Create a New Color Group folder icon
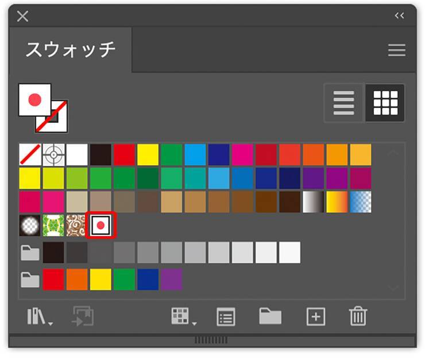Screen dimensions: 425x360 [x=270, y=316]
